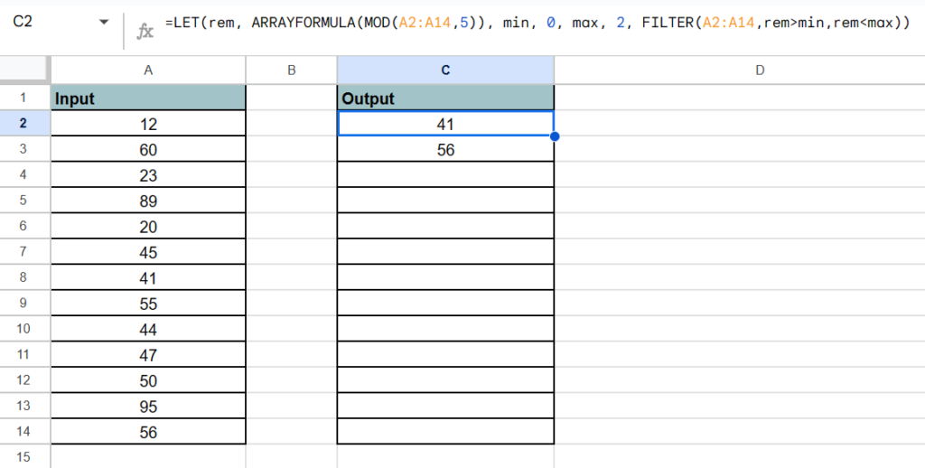
Task: Select the Input cell containing 12
Action: pos(148,124)
